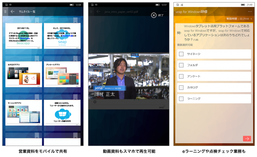The height and width of the screenshot is (157, 257).
Task: Tap the サムネイル一覧 header title
Action: 27,12
